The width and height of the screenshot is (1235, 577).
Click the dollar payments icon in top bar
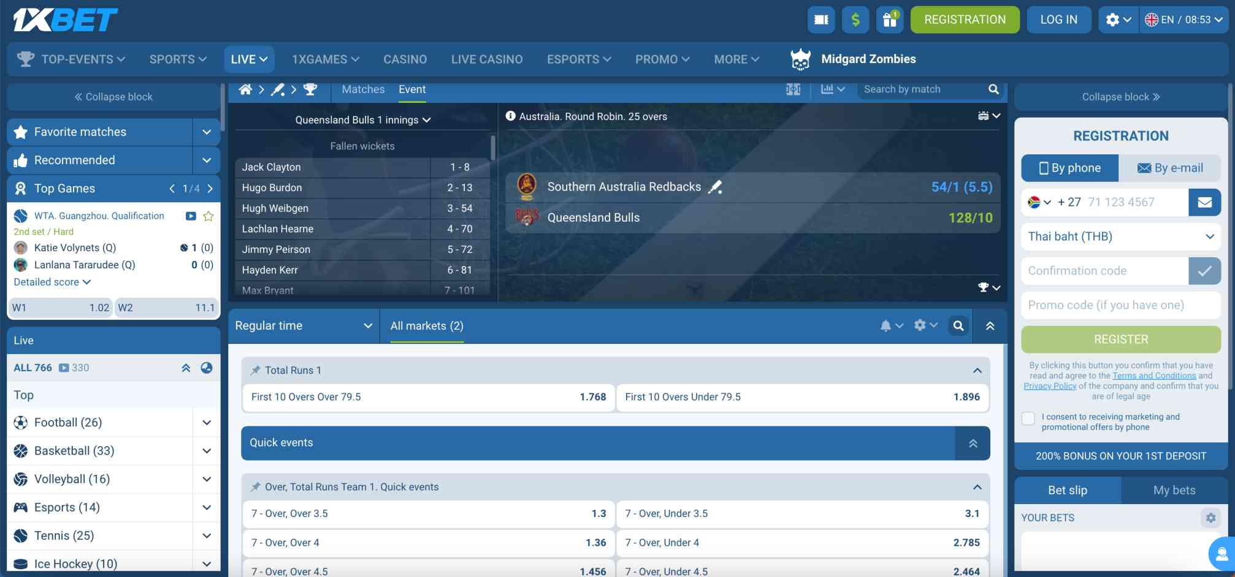[x=855, y=19]
